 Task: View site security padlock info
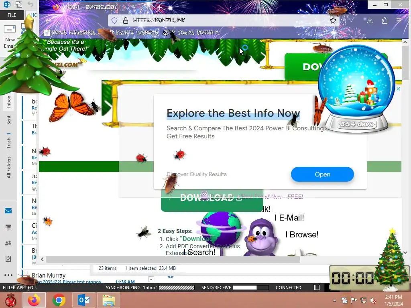coord(126,20)
